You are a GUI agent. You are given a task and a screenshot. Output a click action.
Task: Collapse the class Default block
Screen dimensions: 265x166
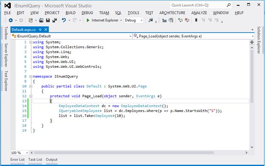[31, 86]
